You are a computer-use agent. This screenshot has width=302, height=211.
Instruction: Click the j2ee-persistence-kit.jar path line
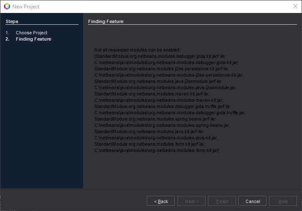(169, 75)
